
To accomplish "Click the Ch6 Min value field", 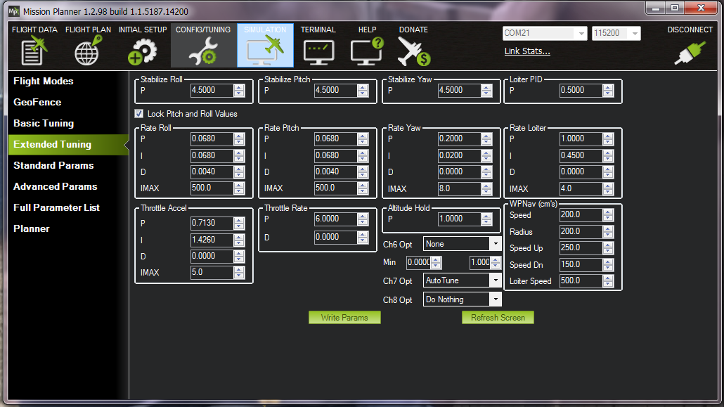I will coord(419,262).
